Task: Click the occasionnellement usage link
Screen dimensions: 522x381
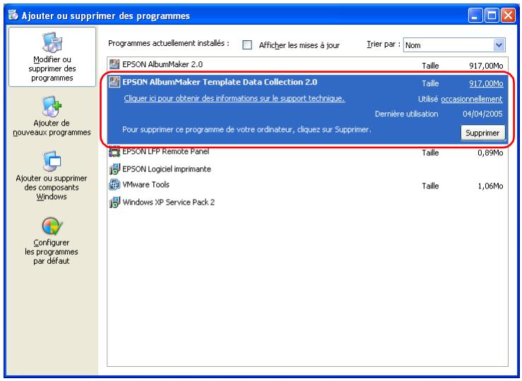Action: [x=471, y=99]
